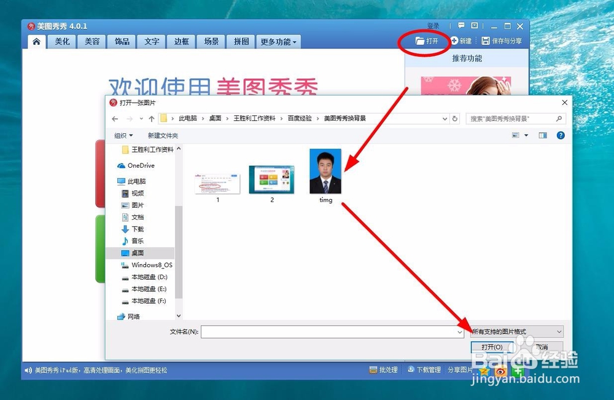Screen dimensions: 614x400
Task: Click 桌面 in the address path
Action: [215, 119]
